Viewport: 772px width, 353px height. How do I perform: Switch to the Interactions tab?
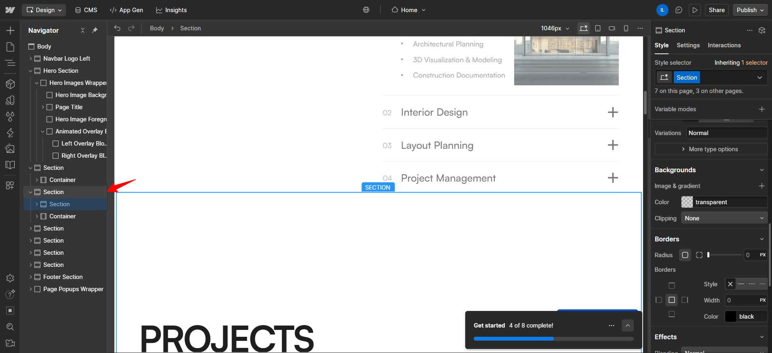[724, 45]
